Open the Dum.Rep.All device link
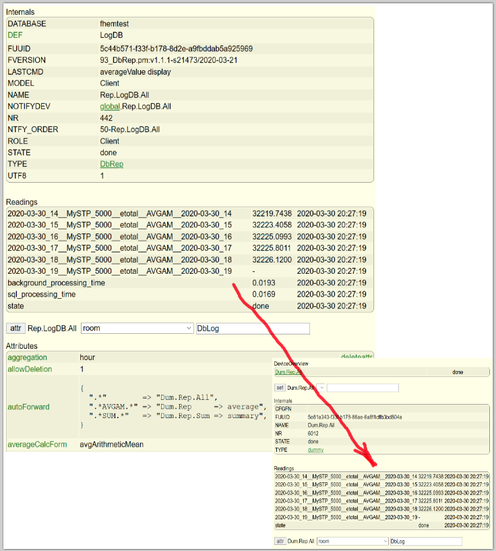 pos(288,372)
